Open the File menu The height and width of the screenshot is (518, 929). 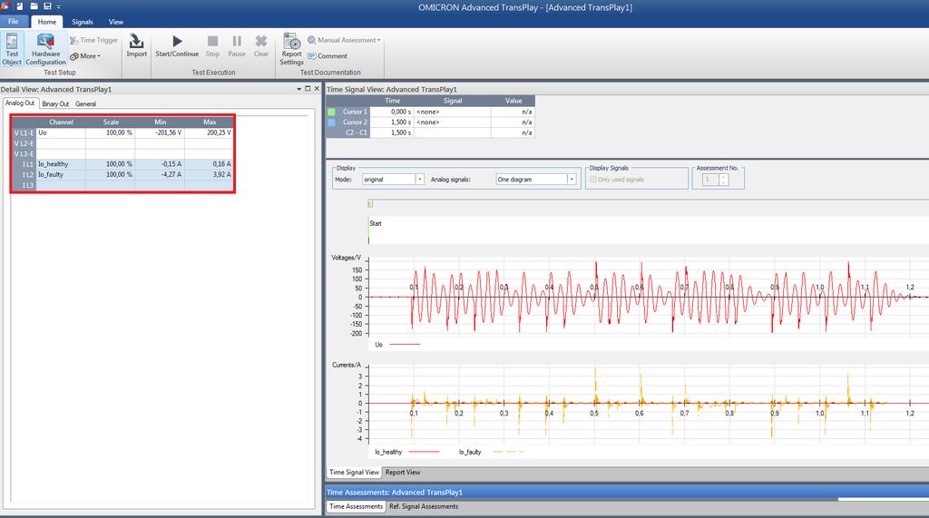tap(13, 22)
